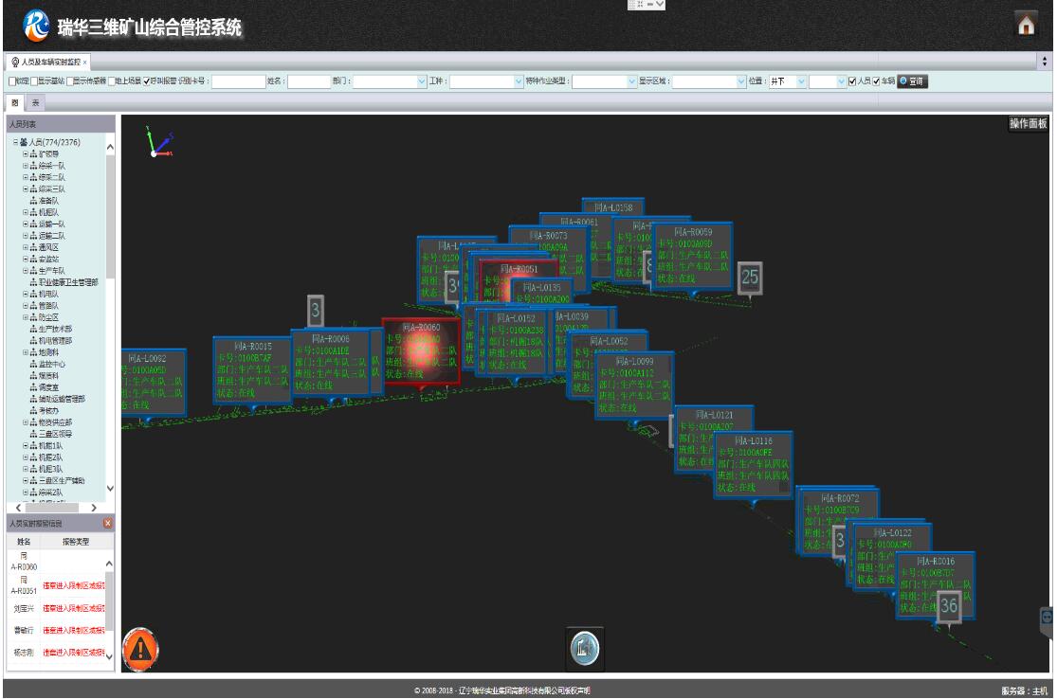Click the number 36 station marker
Viewport: 1057px width, 699px height.
pos(948,606)
